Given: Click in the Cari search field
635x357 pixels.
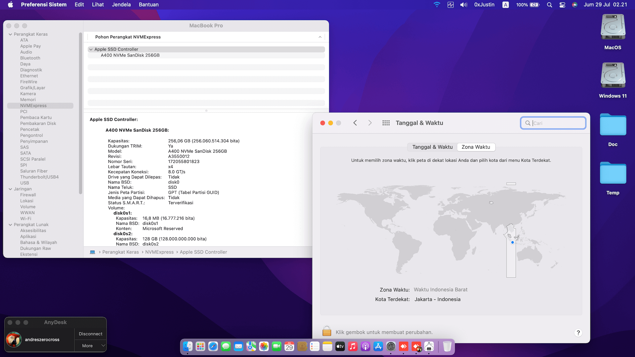Looking at the screenshot, I should point(553,123).
